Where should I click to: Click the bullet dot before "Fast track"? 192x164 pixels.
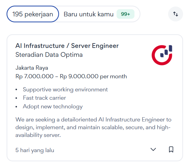pos(16,98)
